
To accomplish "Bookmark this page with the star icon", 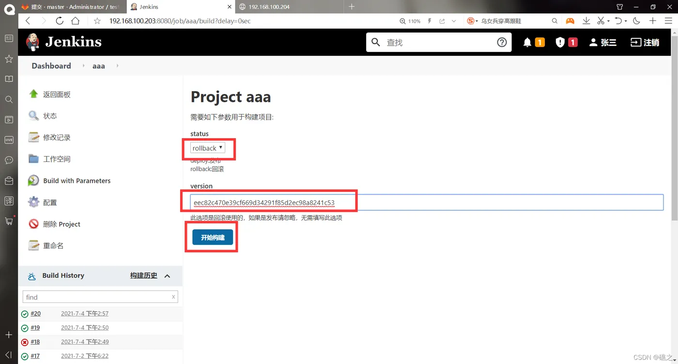I will tap(97, 21).
